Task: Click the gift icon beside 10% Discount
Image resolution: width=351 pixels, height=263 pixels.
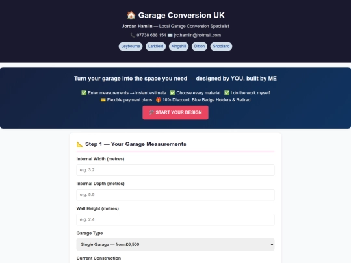Action: [158, 100]
